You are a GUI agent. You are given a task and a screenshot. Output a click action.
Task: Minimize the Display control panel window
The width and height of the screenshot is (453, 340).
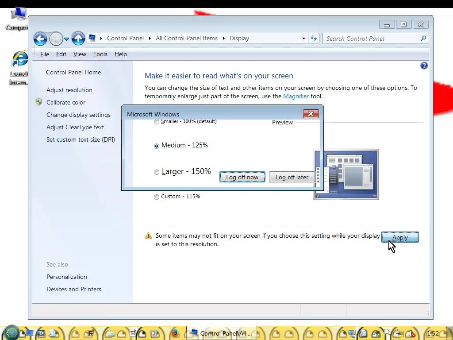click(387, 25)
